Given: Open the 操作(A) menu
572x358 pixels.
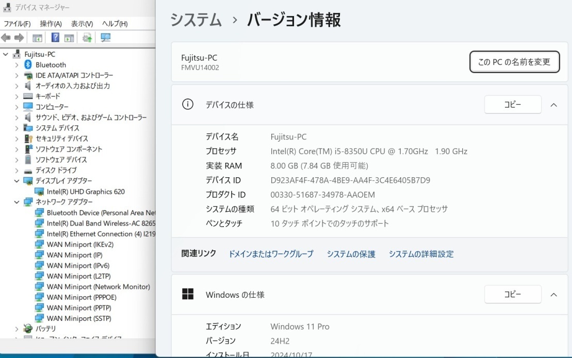Looking at the screenshot, I should 51,24.
